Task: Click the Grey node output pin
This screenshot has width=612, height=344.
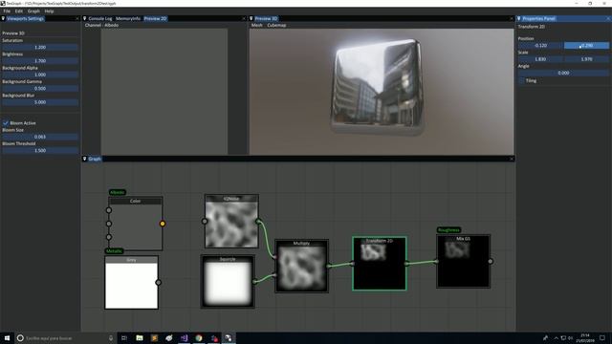Action: tap(158, 283)
